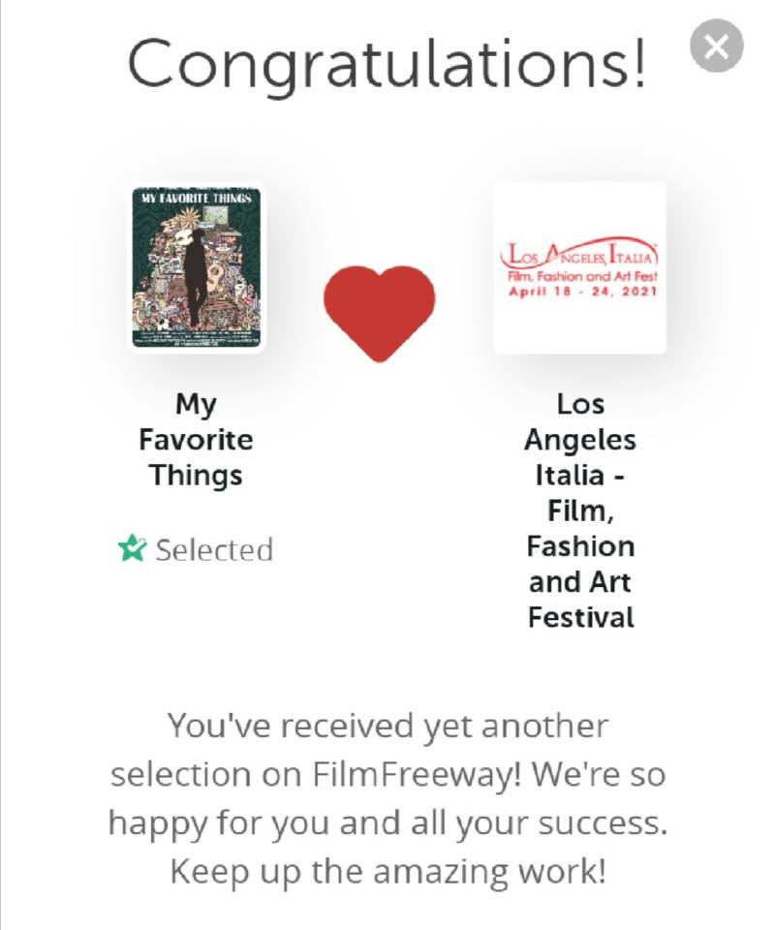Open the Los Angeles Italia festival logo
Viewport: 776px width, 930px height.
[x=579, y=267]
